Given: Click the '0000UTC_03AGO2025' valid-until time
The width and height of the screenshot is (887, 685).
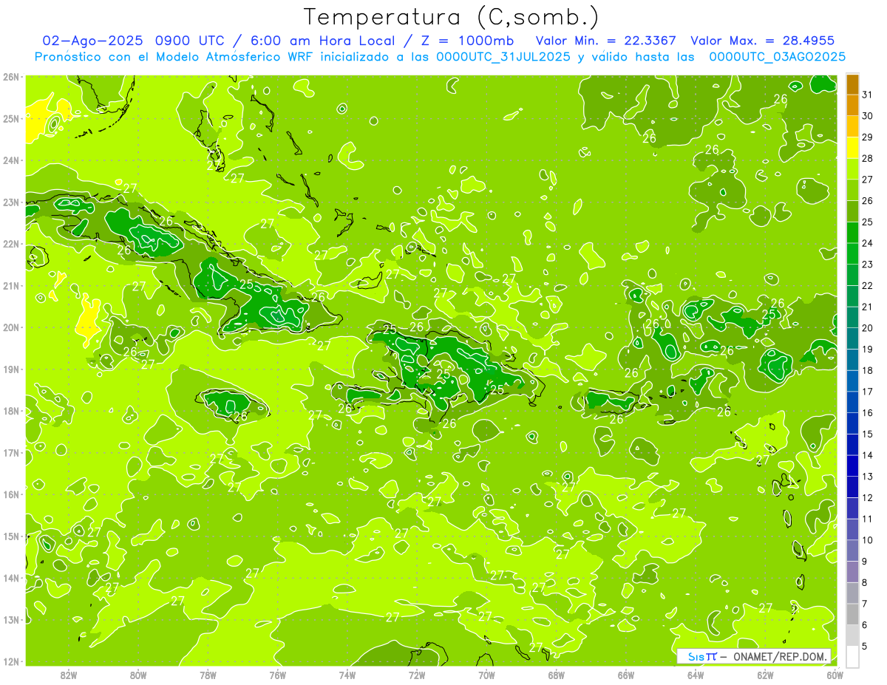Looking at the screenshot, I should tap(778, 57).
